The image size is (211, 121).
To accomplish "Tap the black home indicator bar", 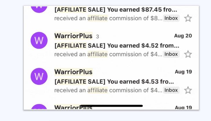I will (111, 106).
